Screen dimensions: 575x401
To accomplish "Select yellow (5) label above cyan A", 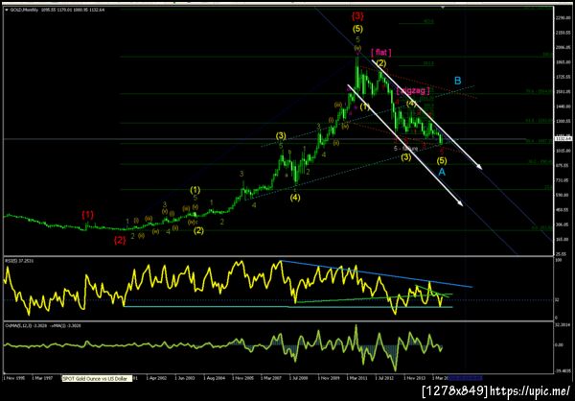I will click(442, 160).
